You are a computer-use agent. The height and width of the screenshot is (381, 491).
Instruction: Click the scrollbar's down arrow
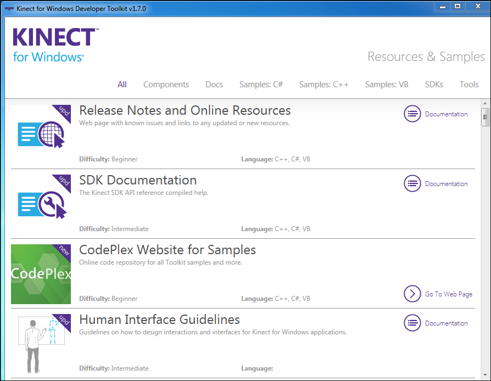pyautogui.click(x=484, y=376)
